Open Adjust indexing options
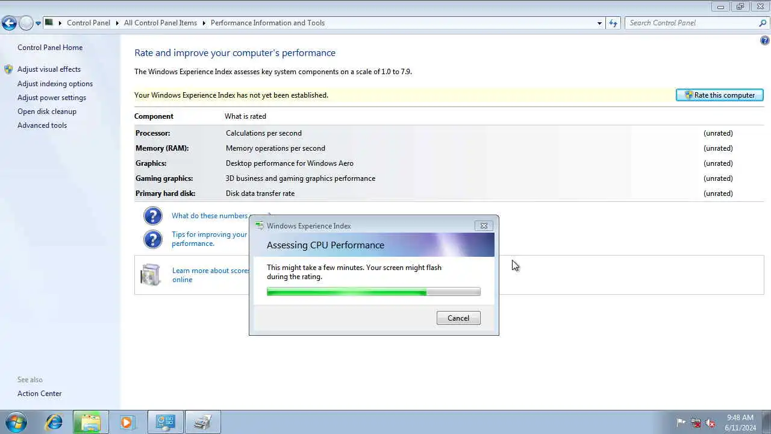The height and width of the screenshot is (434, 771). (x=55, y=84)
